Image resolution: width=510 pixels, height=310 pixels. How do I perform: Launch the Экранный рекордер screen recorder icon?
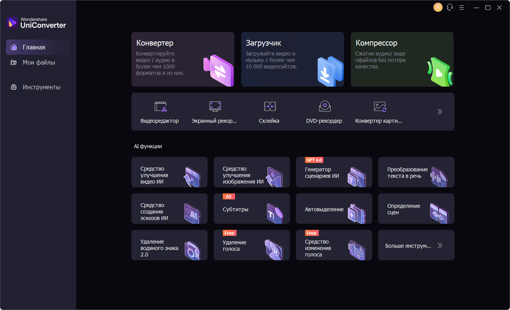pos(215,106)
